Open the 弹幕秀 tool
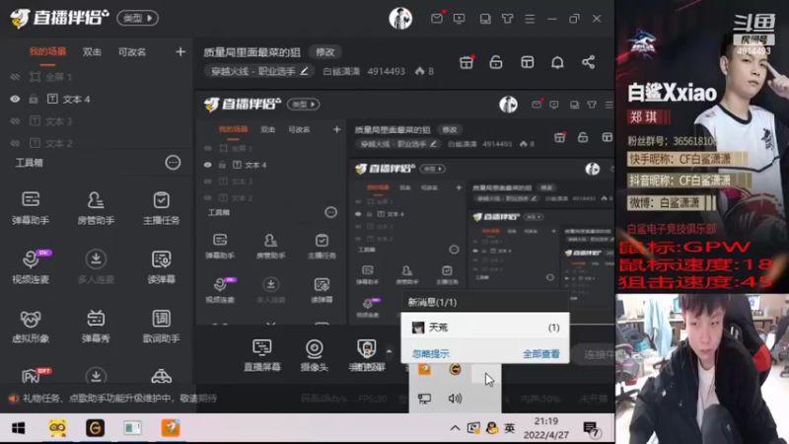The height and width of the screenshot is (444, 789). click(96, 327)
